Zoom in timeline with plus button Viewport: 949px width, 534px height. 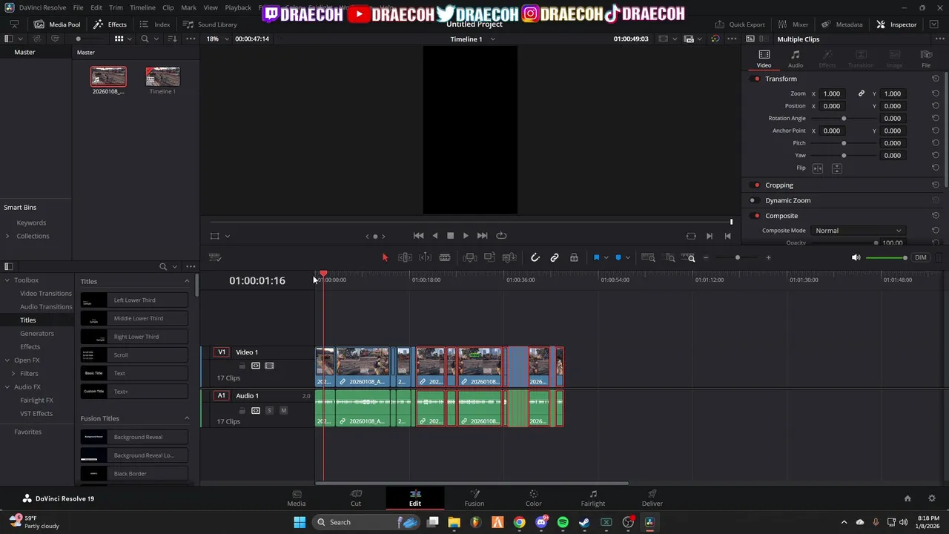(768, 257)
